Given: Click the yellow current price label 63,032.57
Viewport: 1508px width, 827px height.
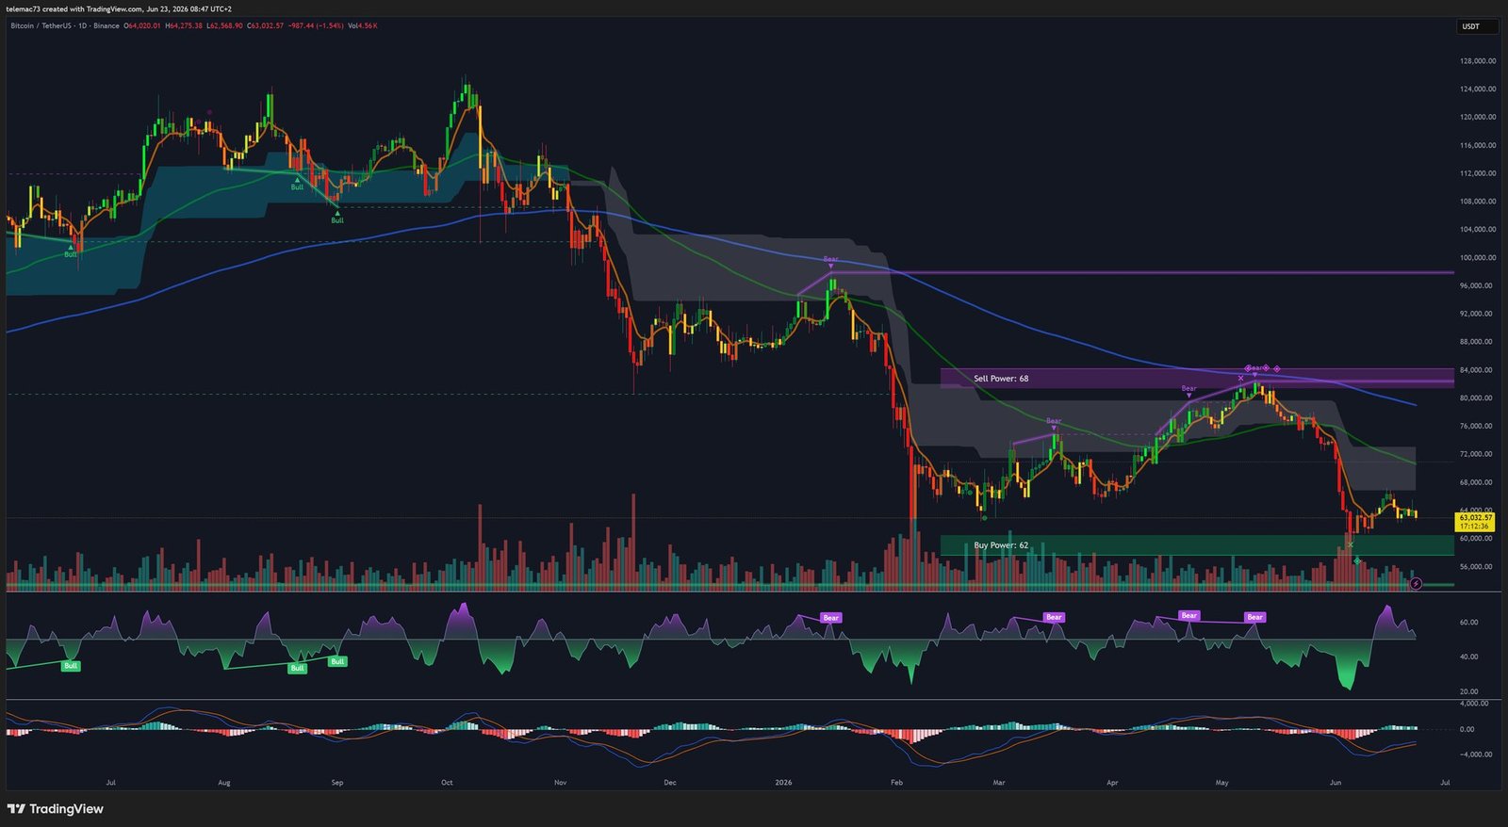Looking at the screenshot, I should 1475,522.
